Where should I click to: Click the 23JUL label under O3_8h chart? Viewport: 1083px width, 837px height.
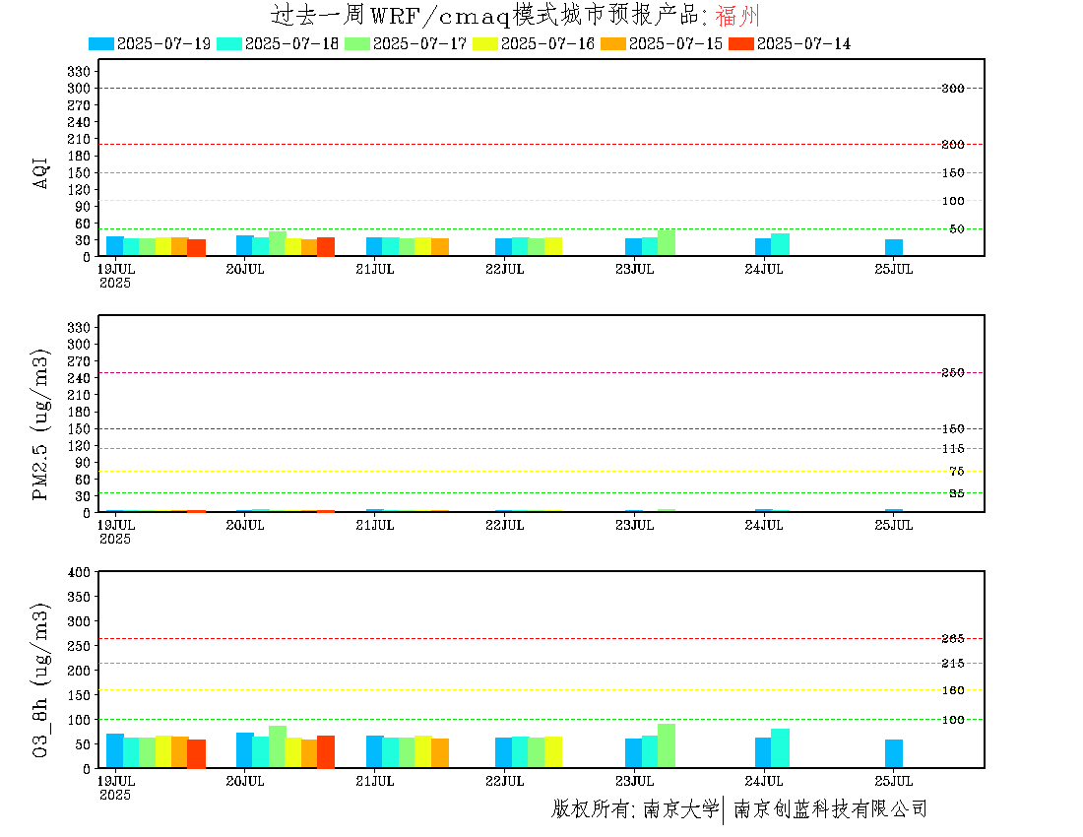(635, 781)
